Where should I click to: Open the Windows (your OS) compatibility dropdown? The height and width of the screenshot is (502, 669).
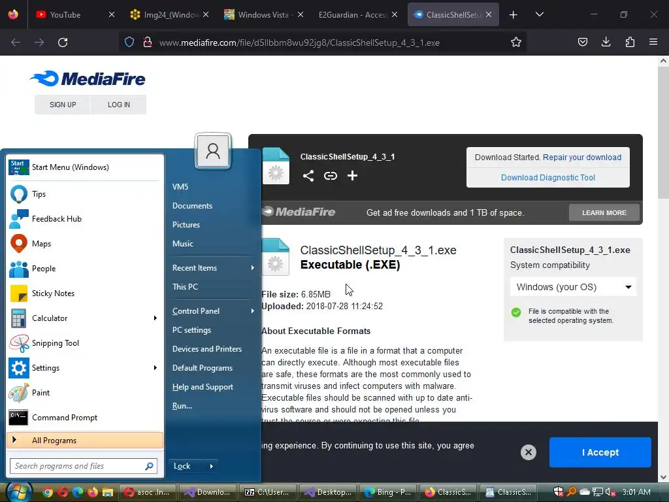(x=573, y=287)
